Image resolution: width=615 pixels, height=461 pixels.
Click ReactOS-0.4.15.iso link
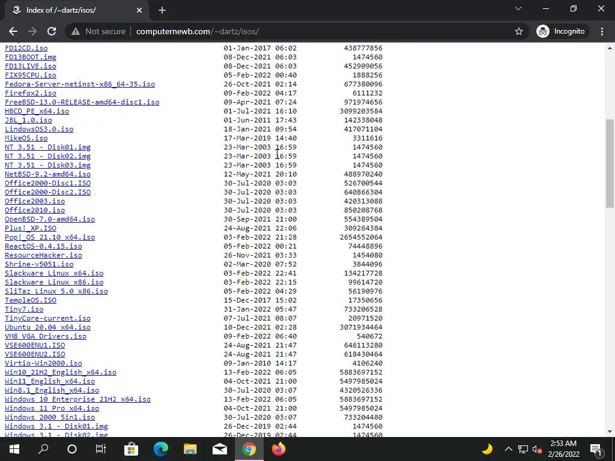[43, 246]
